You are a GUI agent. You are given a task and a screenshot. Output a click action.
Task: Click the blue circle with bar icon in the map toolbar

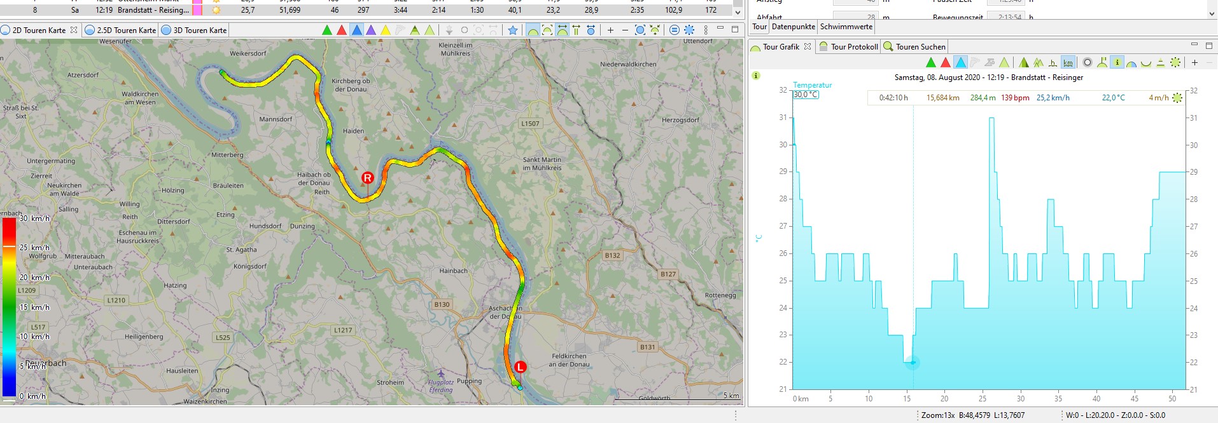pos(591,30)
